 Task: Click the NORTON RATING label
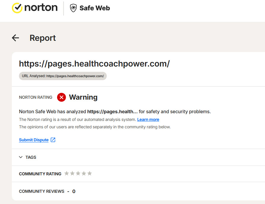35,98
